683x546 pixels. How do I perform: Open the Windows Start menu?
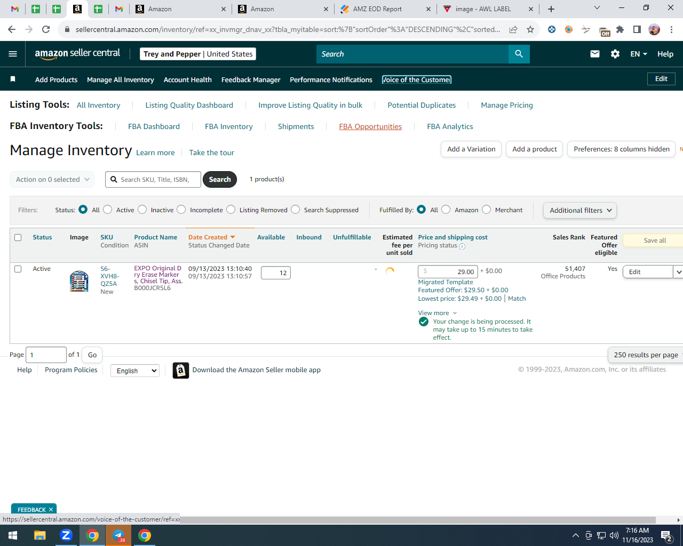tap(13, 535)
